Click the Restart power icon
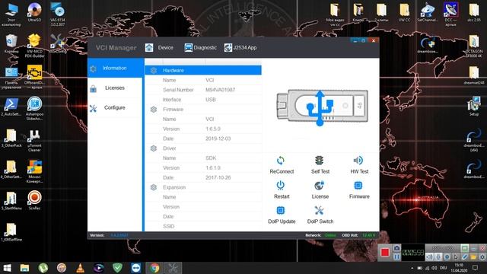 click(x=281, y=186)
